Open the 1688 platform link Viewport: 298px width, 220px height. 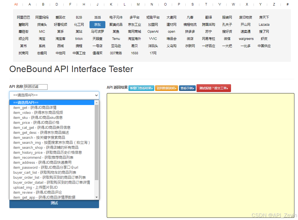click(x=134, y=53)
